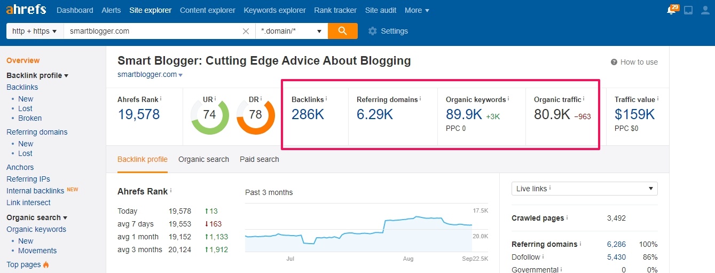Open Keywords explorer in the top navigation

point(275,10)
